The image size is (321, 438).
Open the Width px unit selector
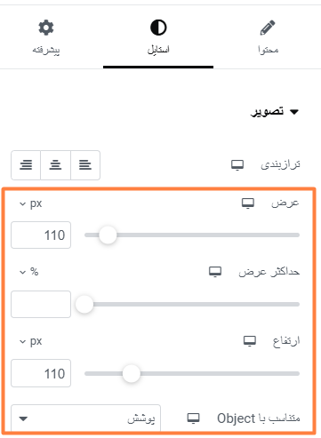[31, 203]
